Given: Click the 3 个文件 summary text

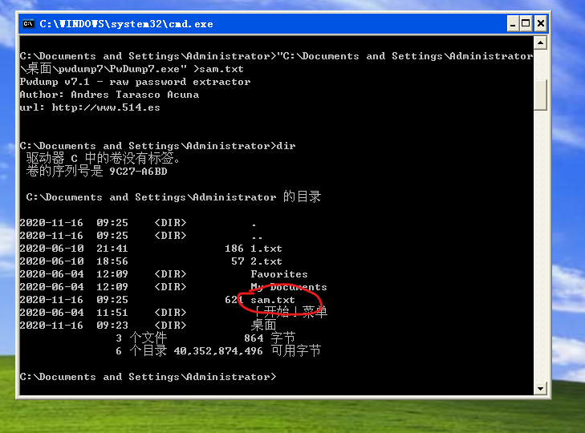Looking at the screenshot, I should click(x=141, y=338).
